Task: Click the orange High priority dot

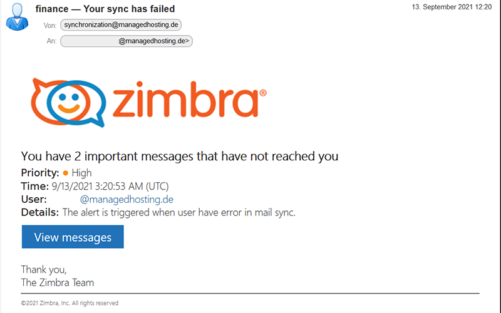Action: pyautogui.click(x=66, y=173)
